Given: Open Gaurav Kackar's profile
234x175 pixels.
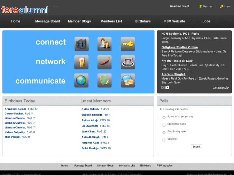Looking at the screenshot, I should [x=14, y=113].
